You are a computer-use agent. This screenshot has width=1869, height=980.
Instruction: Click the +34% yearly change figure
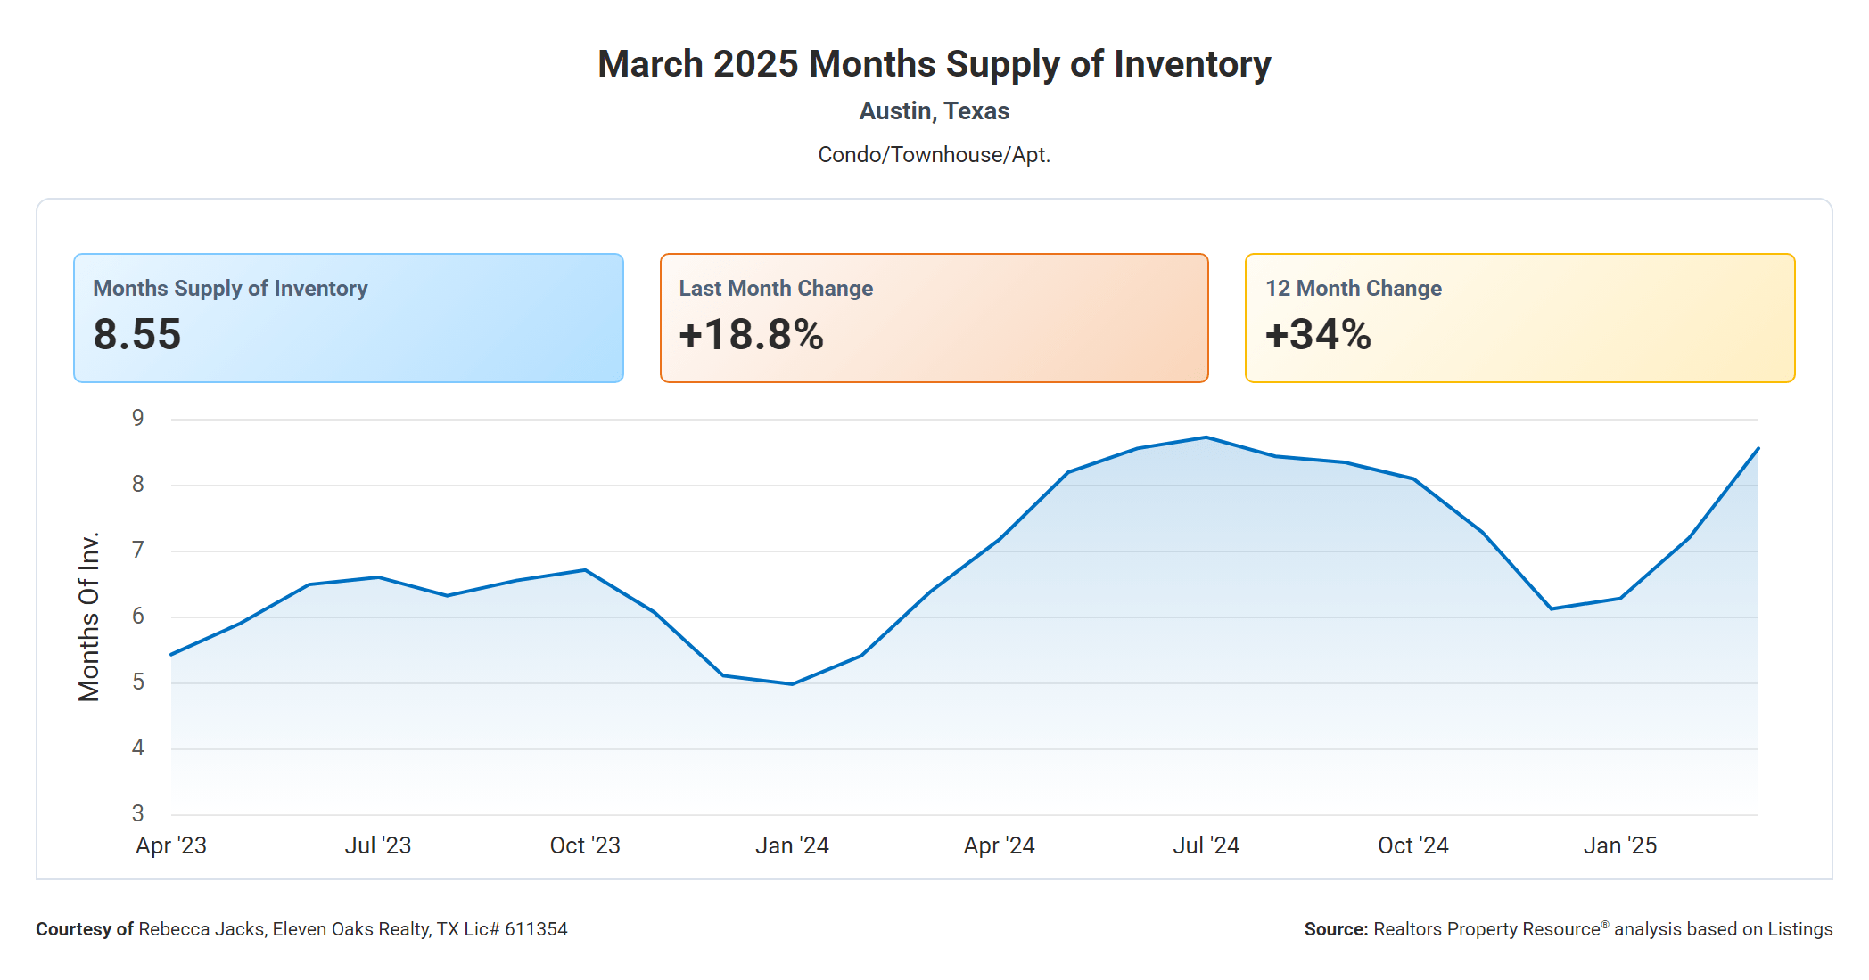point(1318,335)
